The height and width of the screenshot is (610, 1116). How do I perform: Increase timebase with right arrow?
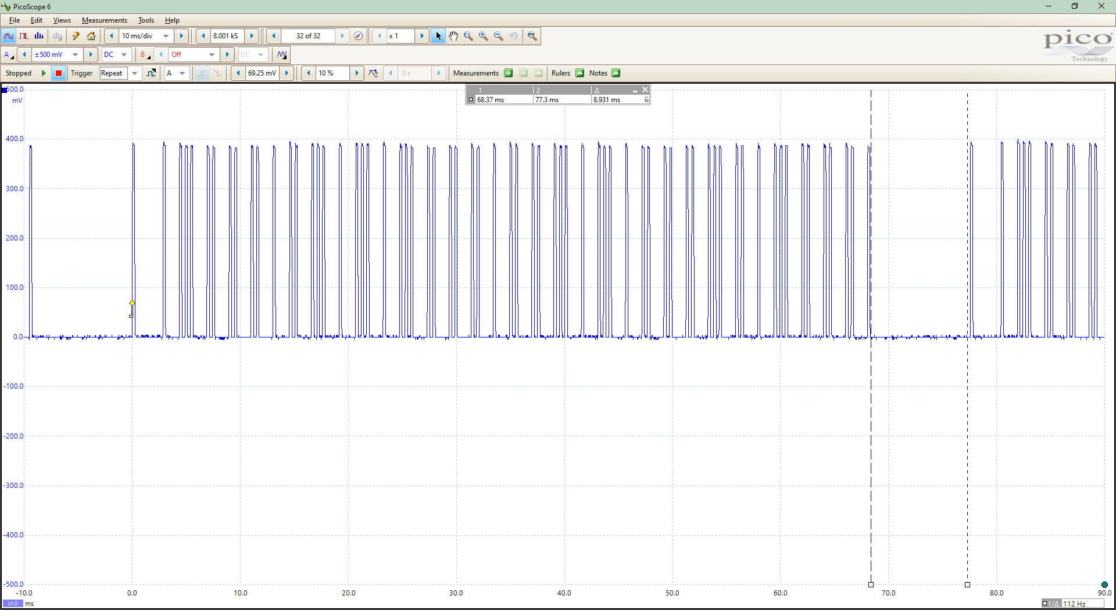181,36
